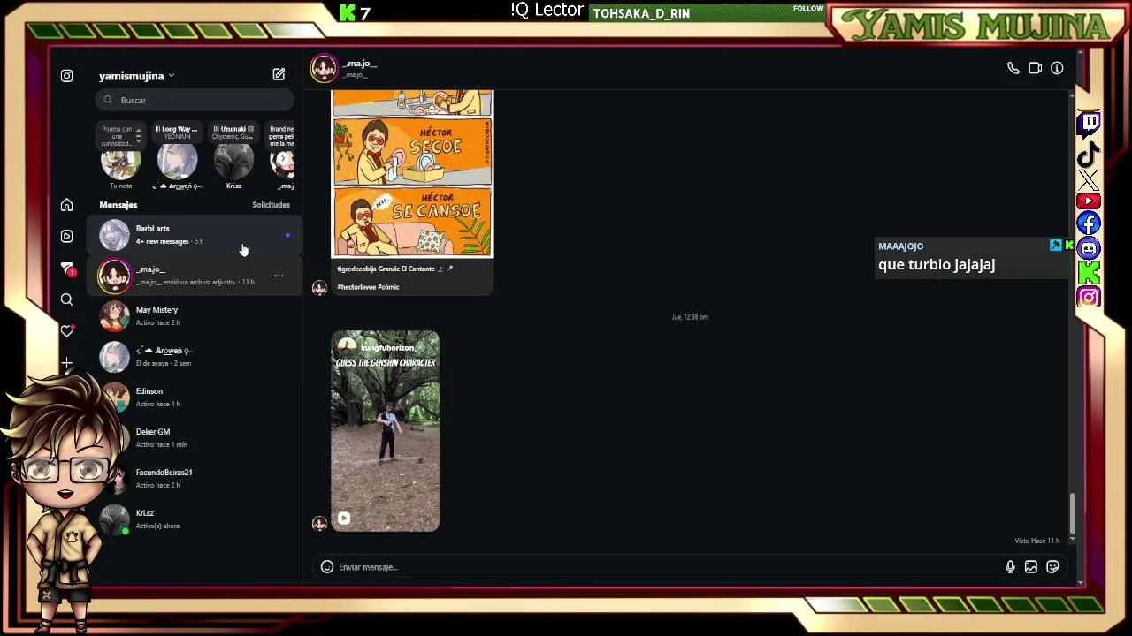Open the 'Guess the Genshin Character' reel

[x=385, y=431]
